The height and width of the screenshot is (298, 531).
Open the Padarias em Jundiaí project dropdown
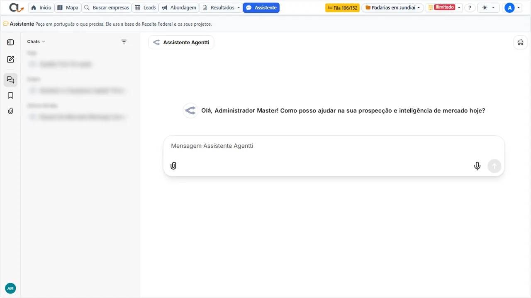pyautogui.click(x=392, y=8)
